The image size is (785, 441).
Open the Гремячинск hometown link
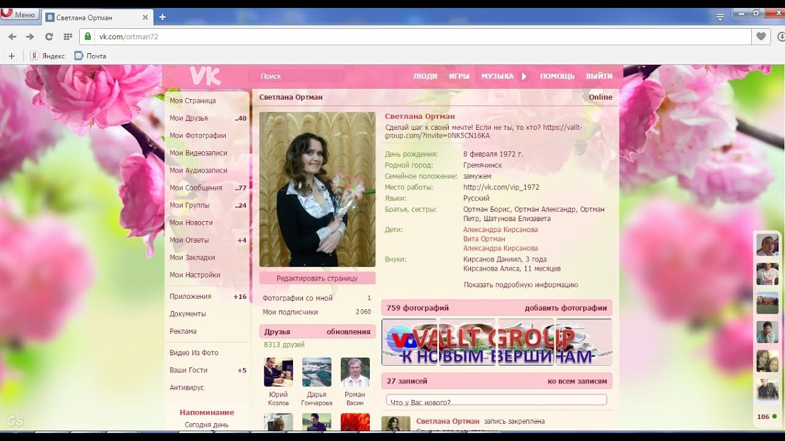pyautogui.click(x=483, y=165)
